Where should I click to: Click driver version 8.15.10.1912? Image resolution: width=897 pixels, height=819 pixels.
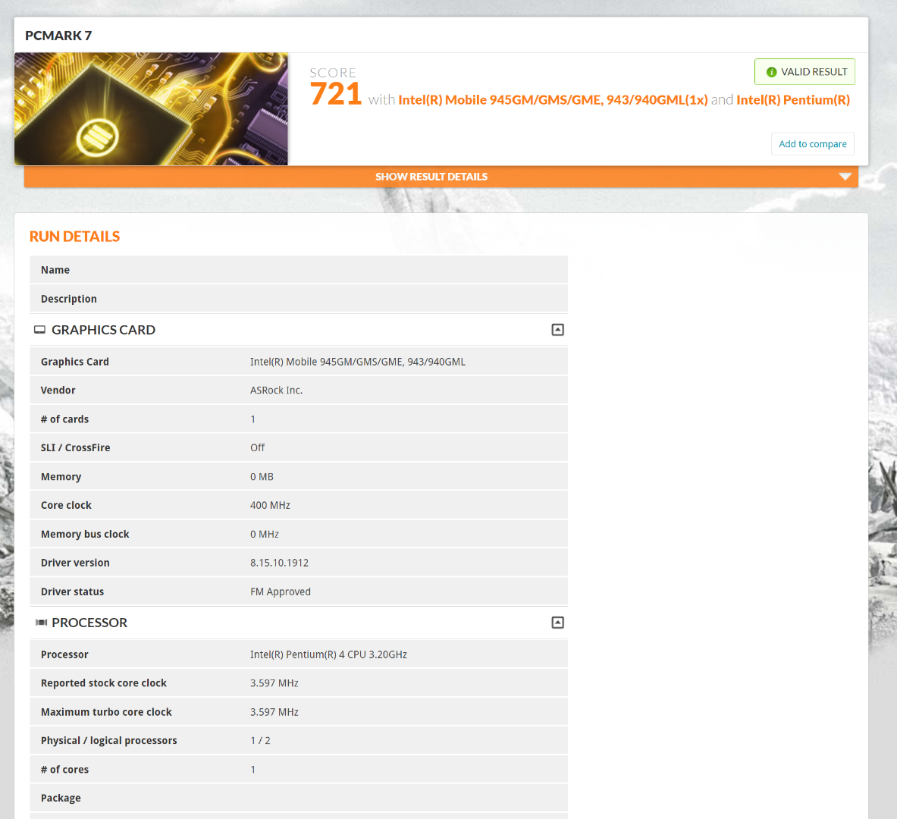coord(279,563)
